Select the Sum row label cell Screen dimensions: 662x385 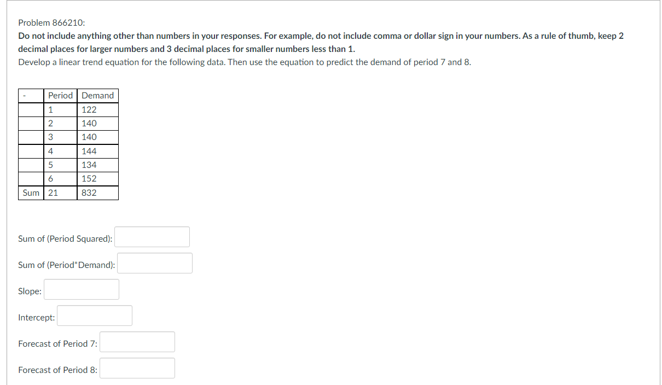click(x=31, y=192)
